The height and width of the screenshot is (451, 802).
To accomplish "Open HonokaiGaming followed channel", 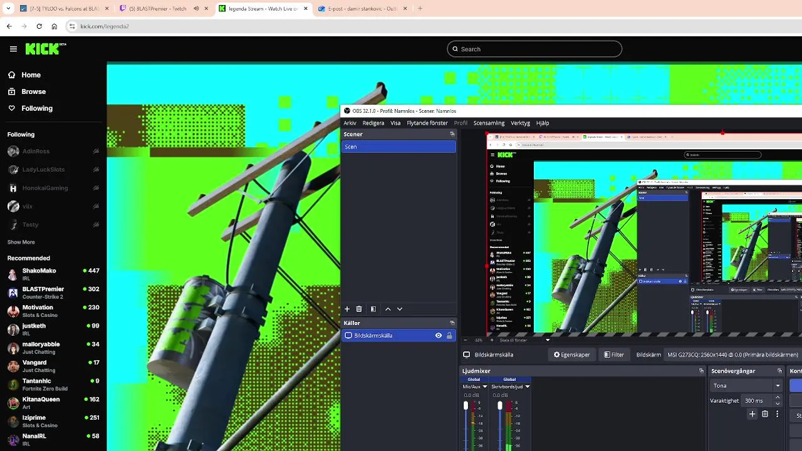I will (53, 188).
